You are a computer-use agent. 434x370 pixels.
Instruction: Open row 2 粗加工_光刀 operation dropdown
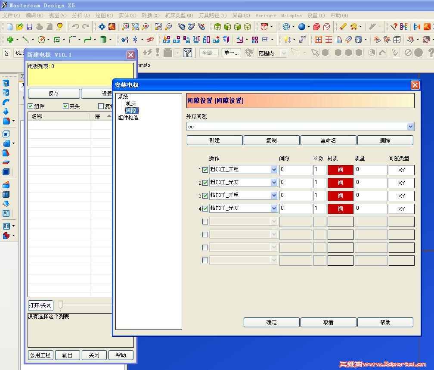(x=274, y=183)
